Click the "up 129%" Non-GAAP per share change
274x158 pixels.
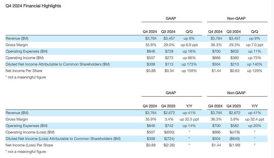(x=255, y=71)
